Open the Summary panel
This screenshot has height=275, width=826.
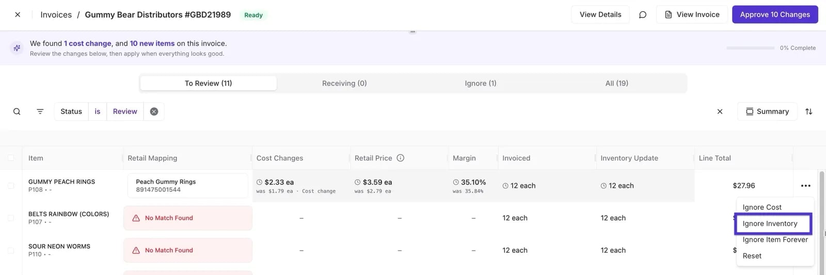tap(767, 111)
